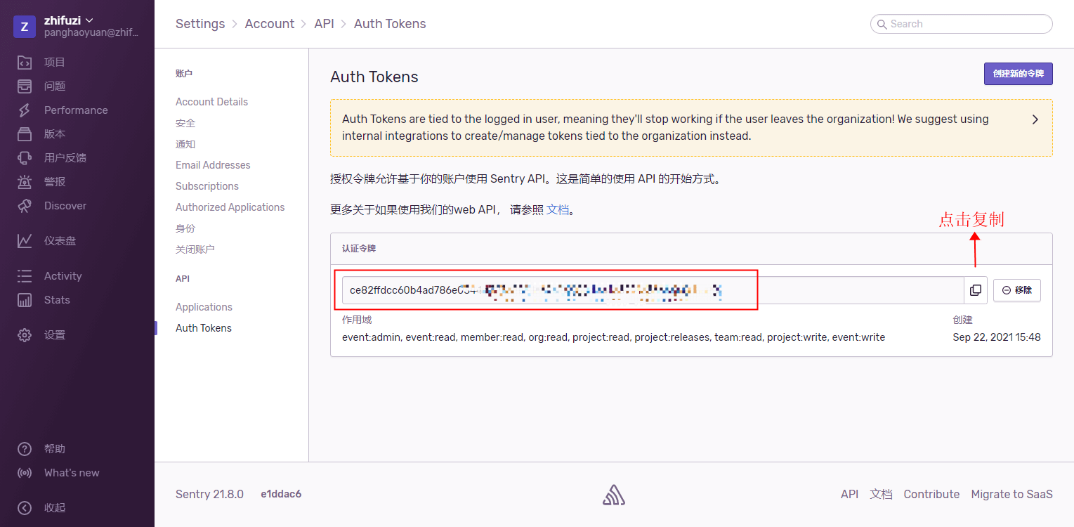Click the 版本 (Releases) sidebar icon
1074x527 pixels.
[25, 134]
